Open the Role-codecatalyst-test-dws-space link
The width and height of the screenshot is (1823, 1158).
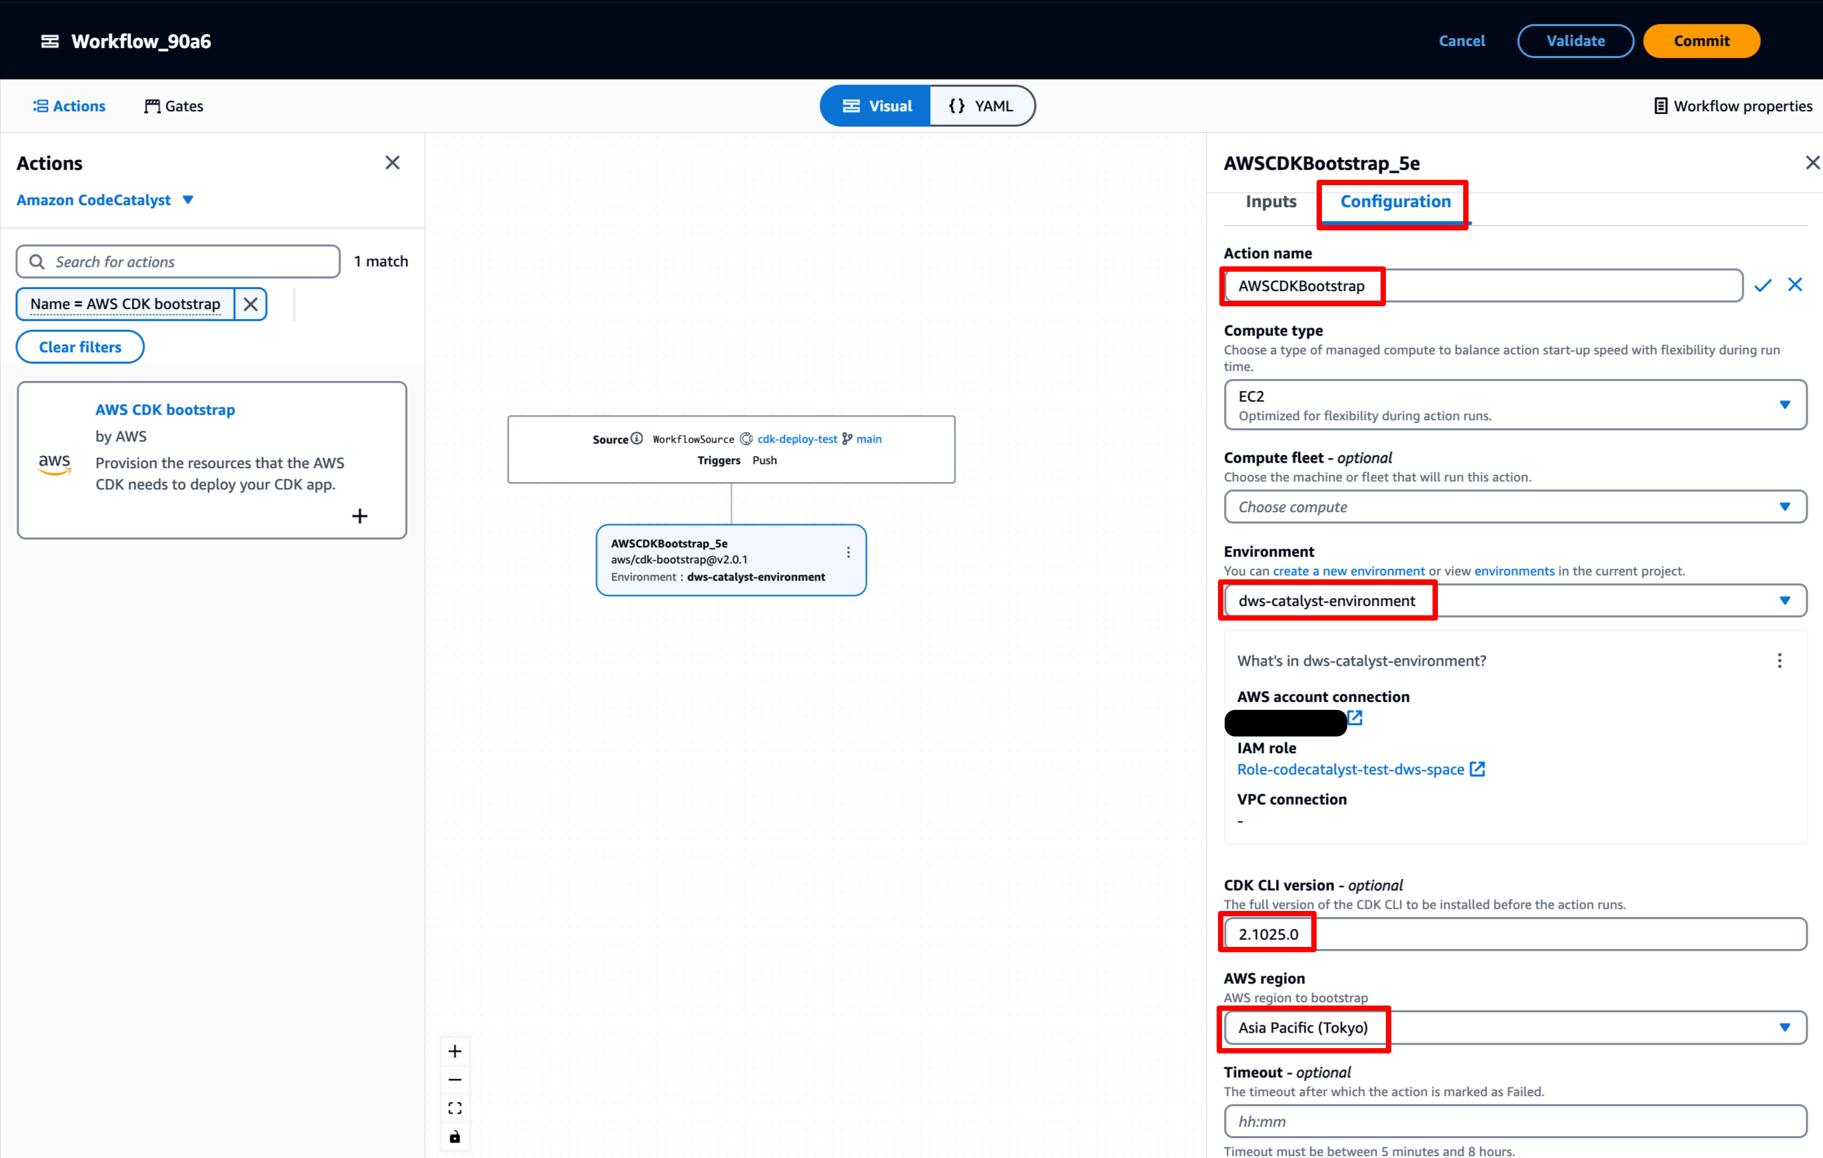point(1350,769)
